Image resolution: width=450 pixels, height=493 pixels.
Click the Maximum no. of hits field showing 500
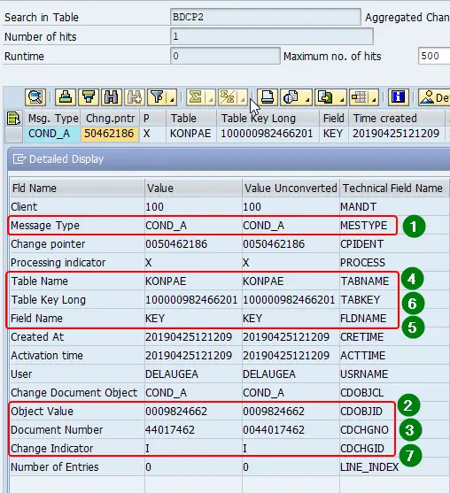[434, 56]
